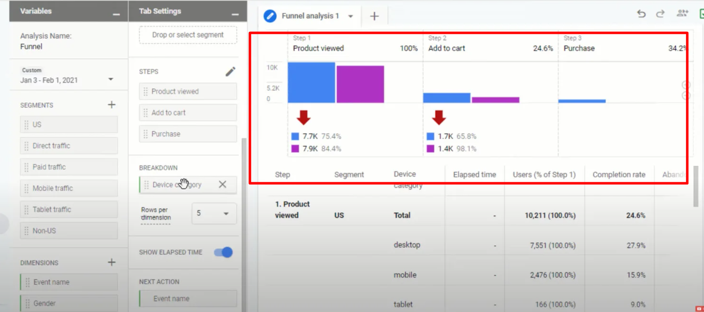Select the Event name dimension
Screen dimensions: 704x312
[69, 282]
